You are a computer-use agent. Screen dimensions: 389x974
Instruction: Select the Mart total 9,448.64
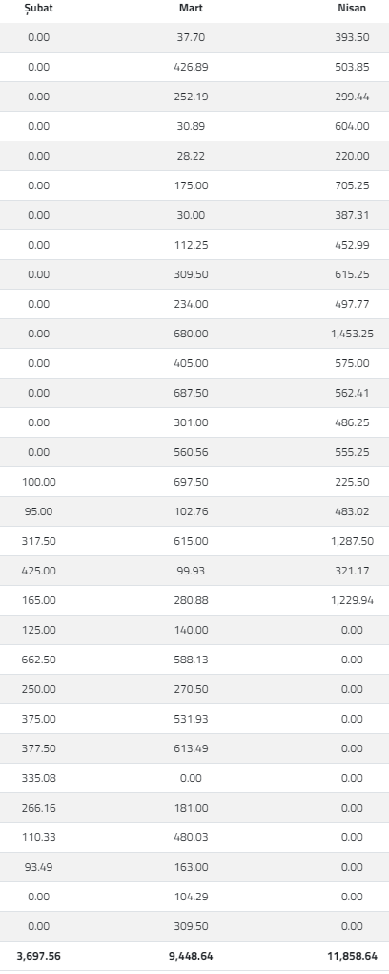(x=191, y=956)
